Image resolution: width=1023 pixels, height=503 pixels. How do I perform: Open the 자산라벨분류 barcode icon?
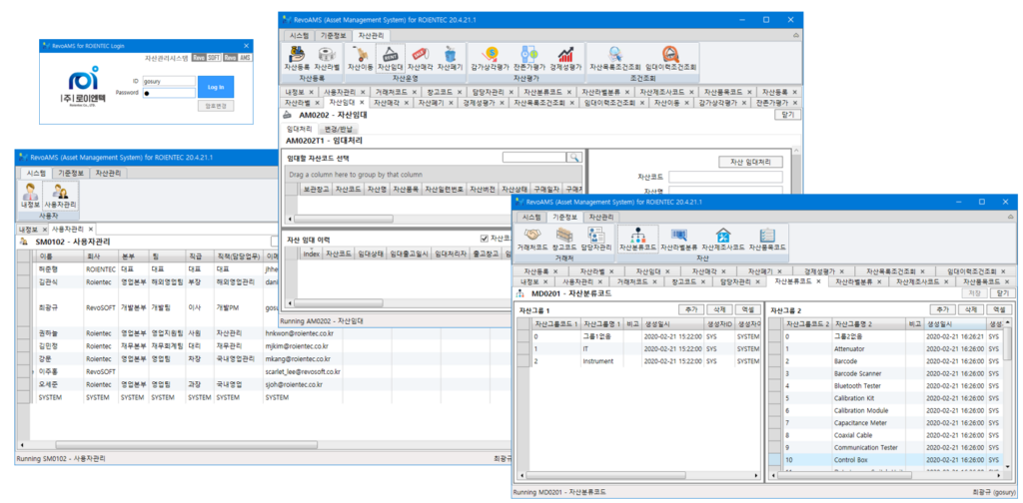679,239
